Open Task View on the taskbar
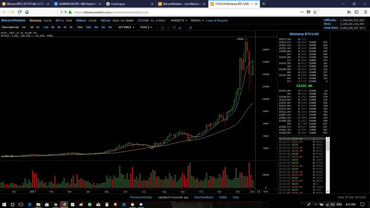 coord(21,205)
